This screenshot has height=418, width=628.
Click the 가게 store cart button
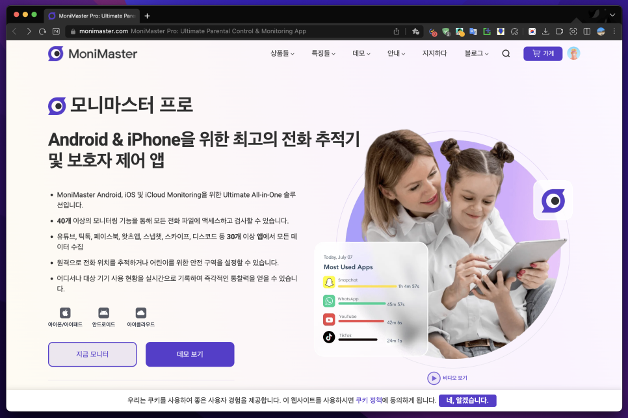click(x=543, y=54)
